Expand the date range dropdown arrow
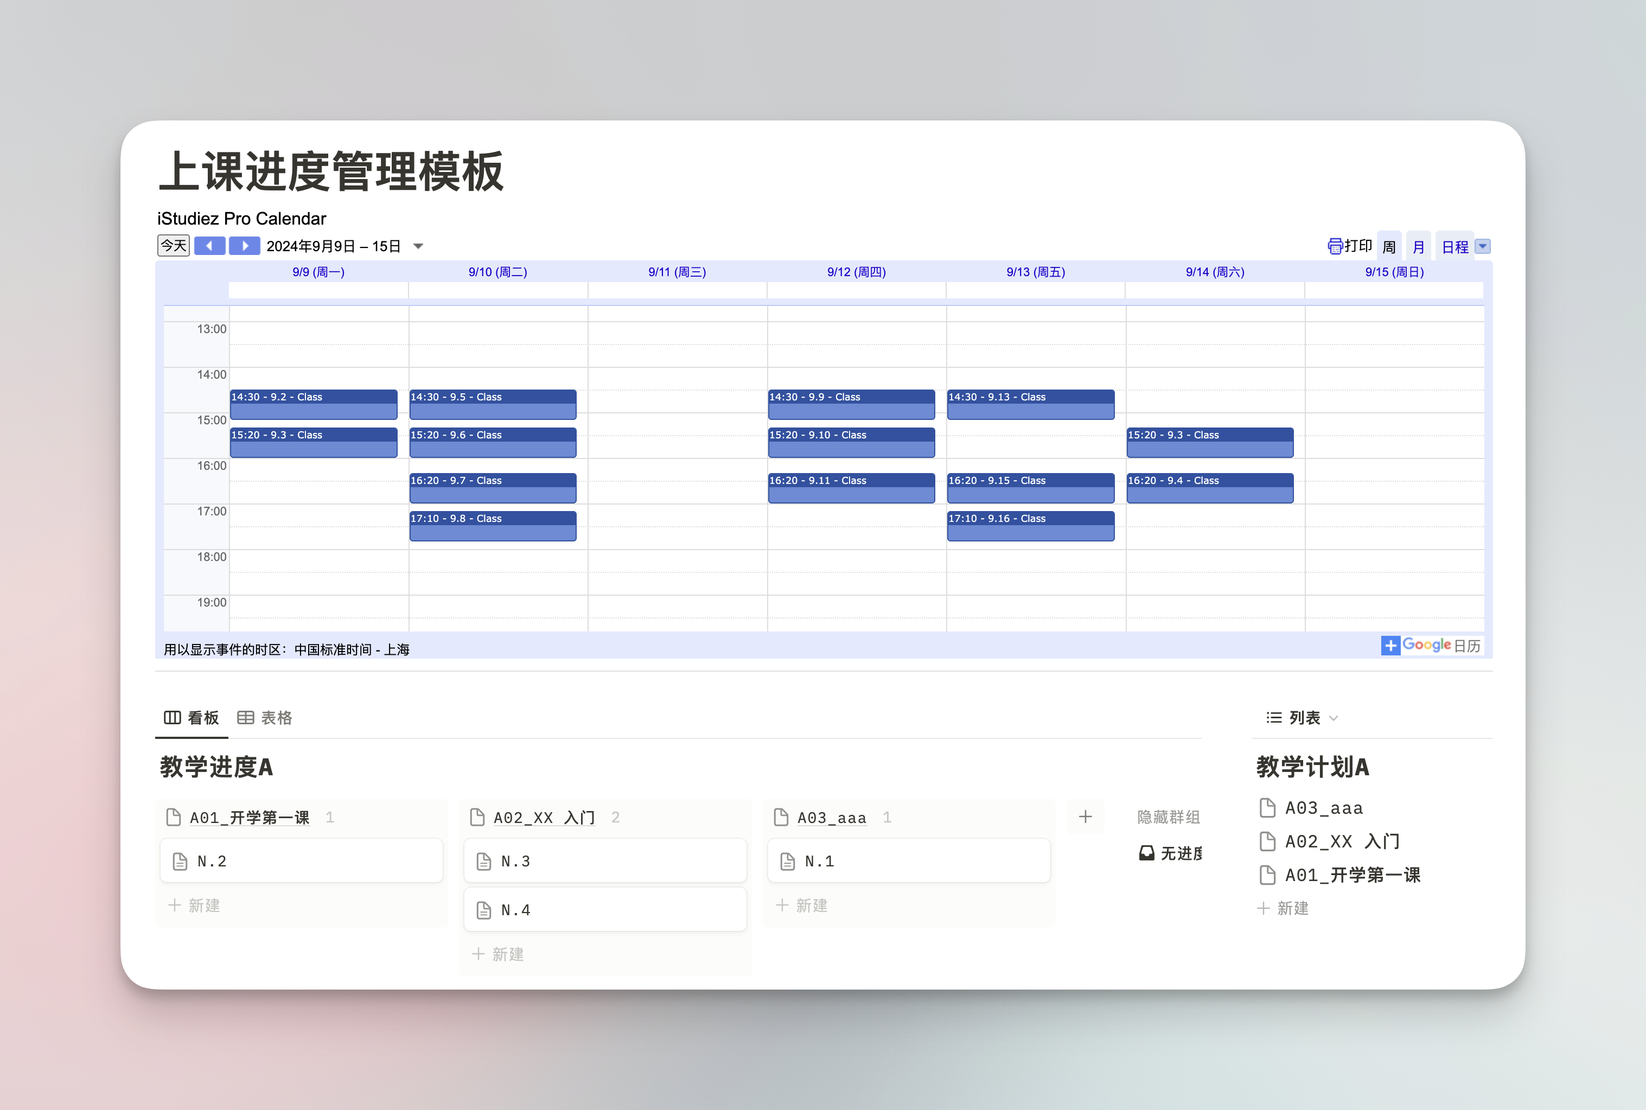 pos(418,246)
